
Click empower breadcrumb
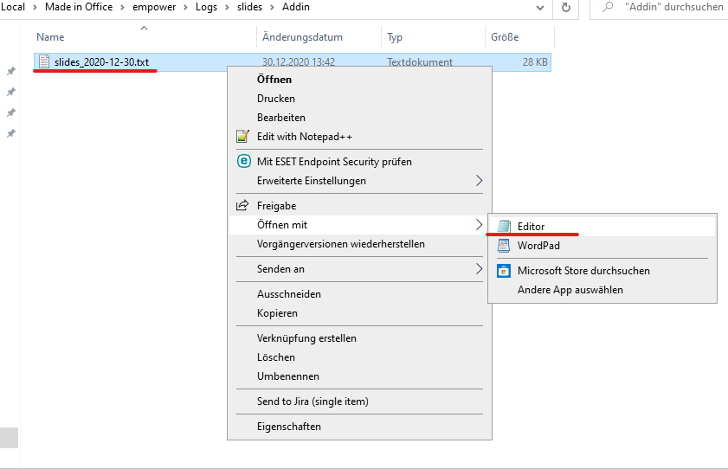point(154,7)
